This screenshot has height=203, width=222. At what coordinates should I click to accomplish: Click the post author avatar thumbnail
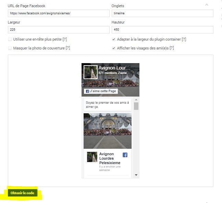[92, 157]
